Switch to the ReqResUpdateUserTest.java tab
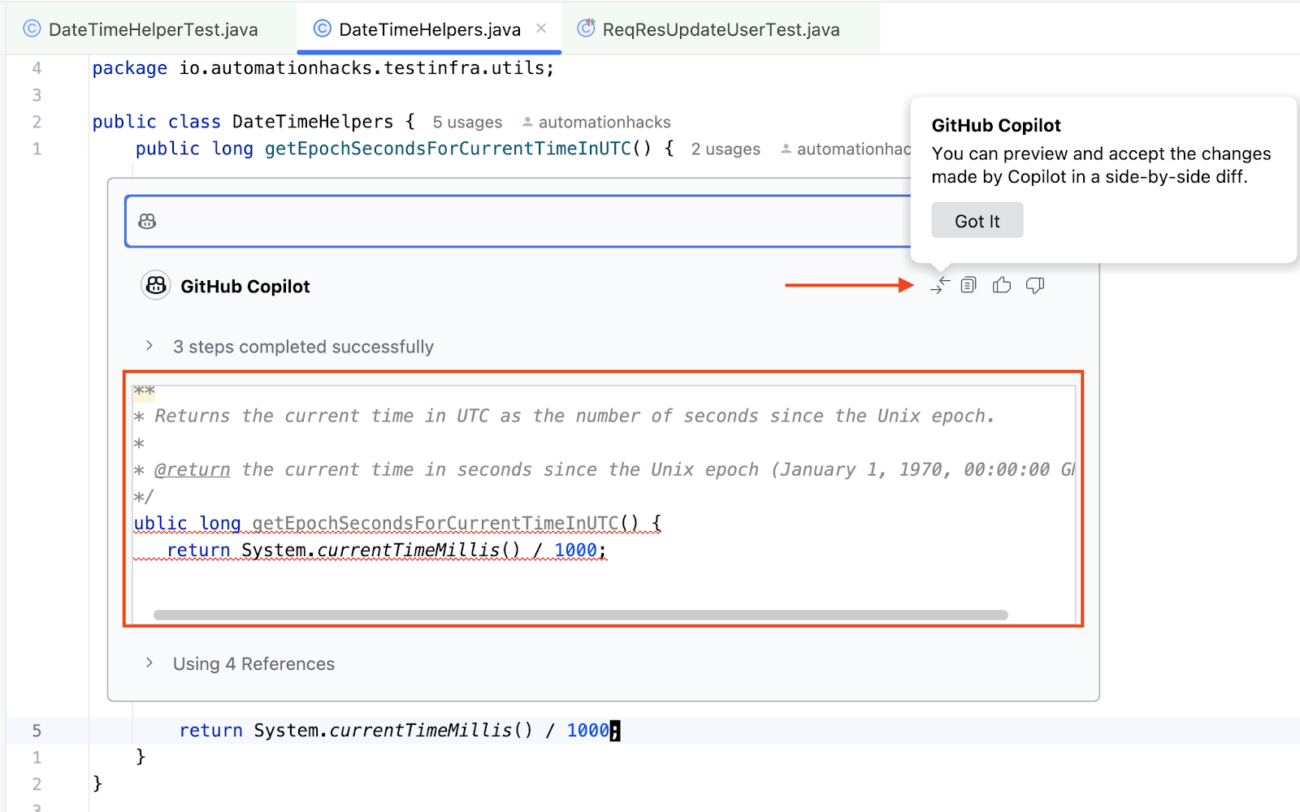Image resolution: width=1300 pixels, height=812 pixels. point(720,28)
